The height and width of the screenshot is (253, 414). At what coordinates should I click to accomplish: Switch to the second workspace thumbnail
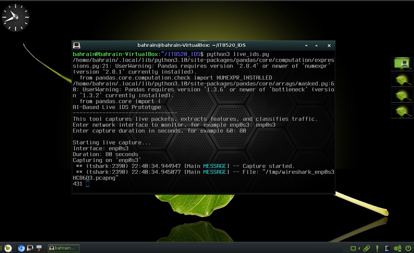[x=402, y=80]
